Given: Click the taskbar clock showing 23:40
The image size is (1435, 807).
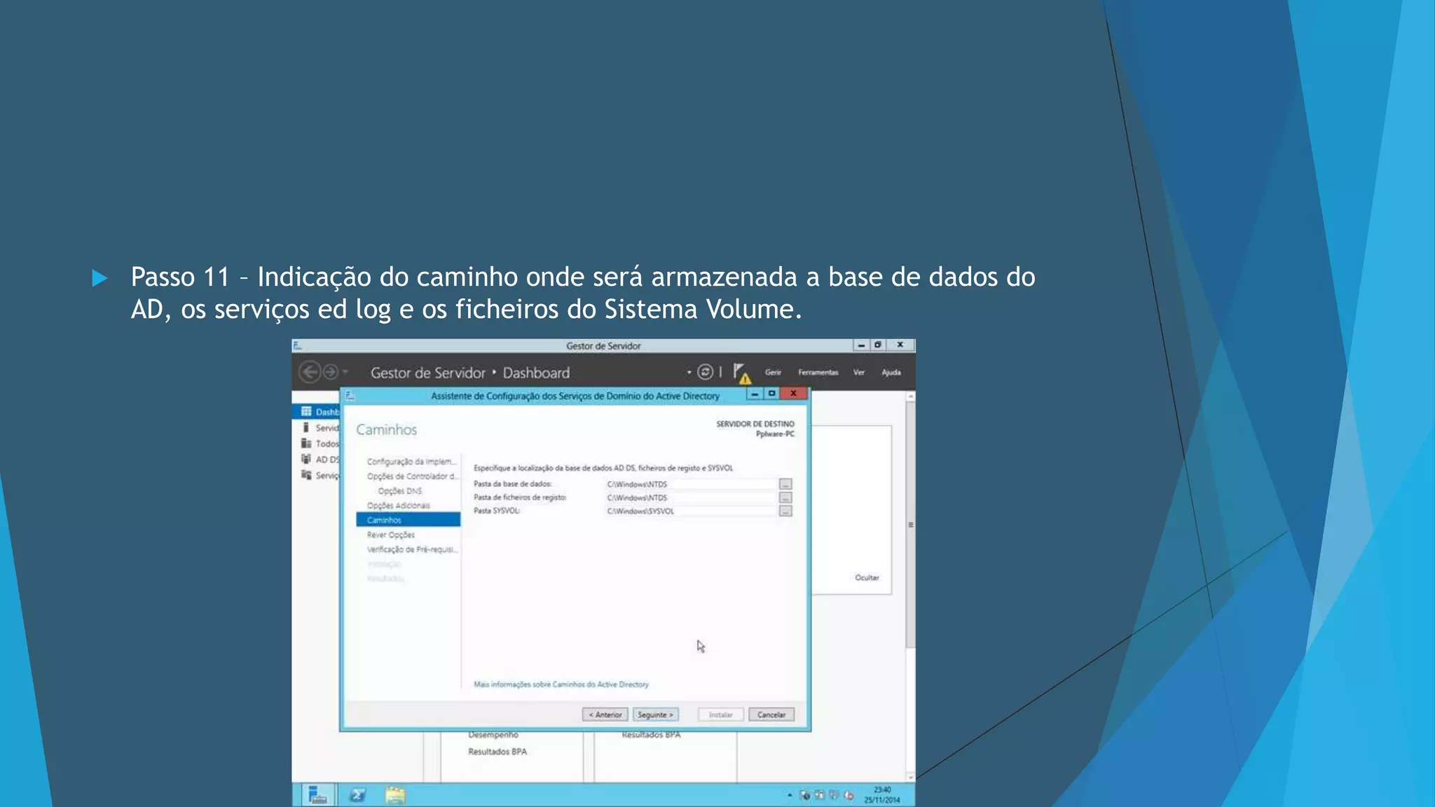Looking at the screenshot, I should 882,794.
